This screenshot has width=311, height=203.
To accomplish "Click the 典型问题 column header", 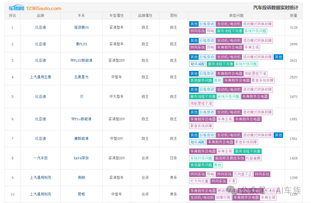I will pyautogui.click(x=236, y=16).
